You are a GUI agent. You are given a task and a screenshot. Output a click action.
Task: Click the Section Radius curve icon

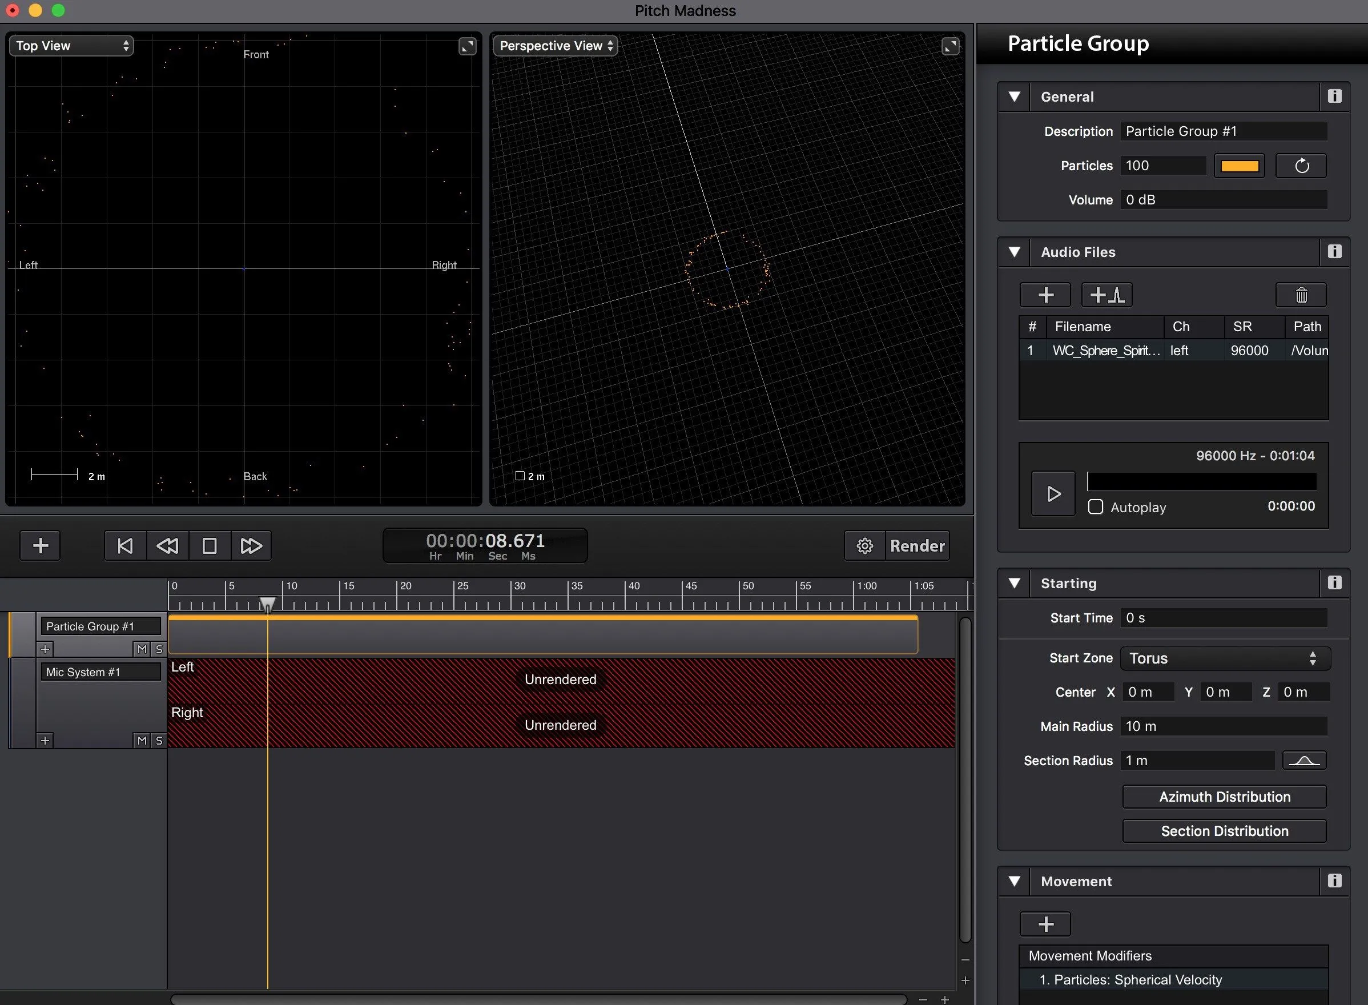(x=1303, y=761)
